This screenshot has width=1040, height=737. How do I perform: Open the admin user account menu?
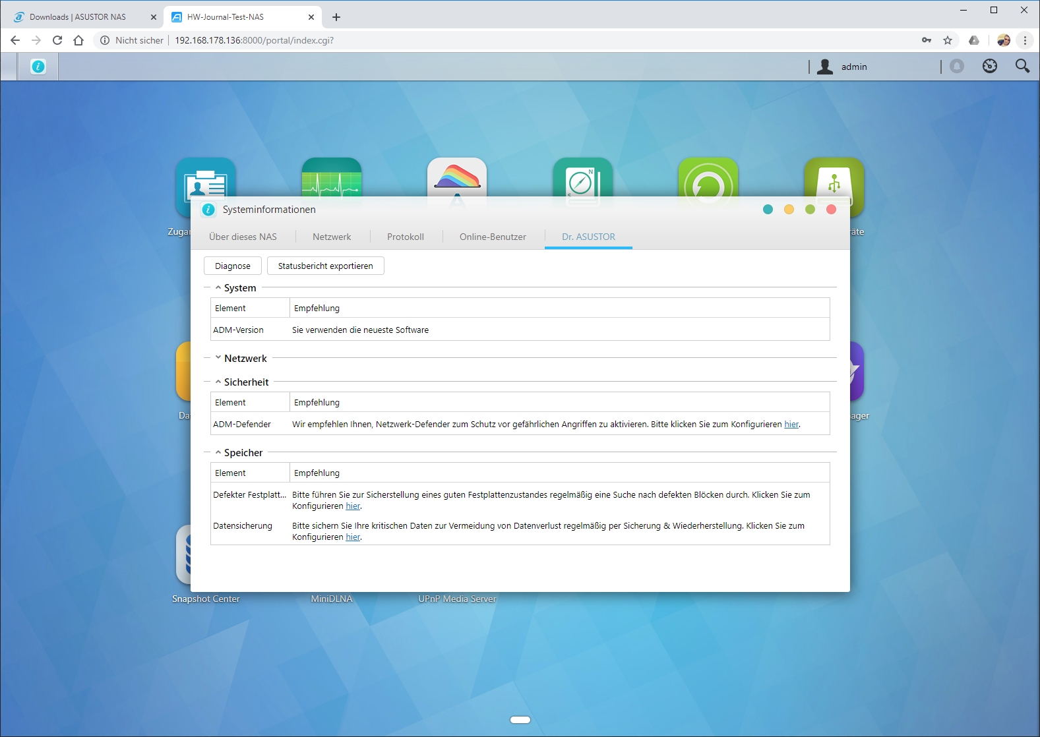point(842,67)
